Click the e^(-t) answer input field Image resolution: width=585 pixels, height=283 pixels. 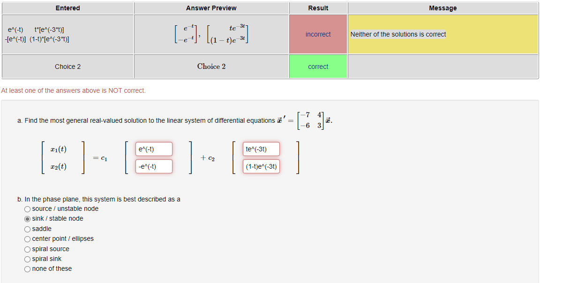point(153,149)
